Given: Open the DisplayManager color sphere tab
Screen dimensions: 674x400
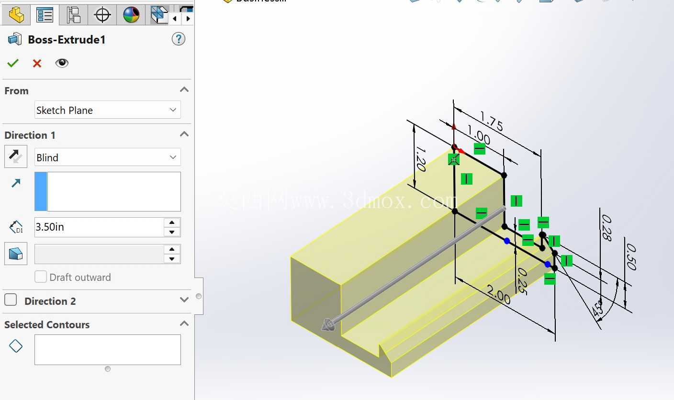Looking at the screenshot, I should 131,15.
